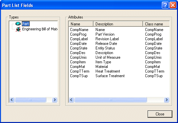Click the Engineering Bill of Materials icon
Viewport: 178px width, 123px height.
point(18,29)
